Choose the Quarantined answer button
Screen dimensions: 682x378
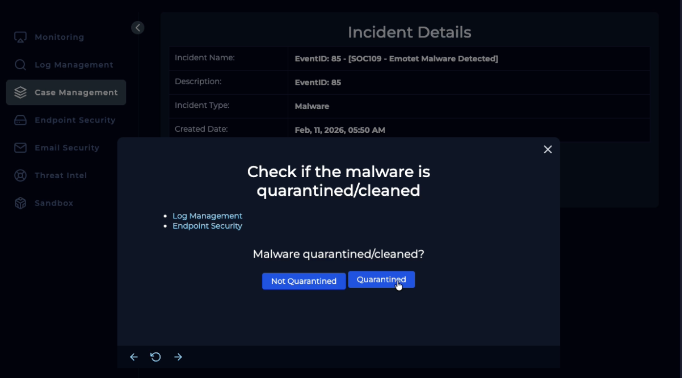pos(381,280)
